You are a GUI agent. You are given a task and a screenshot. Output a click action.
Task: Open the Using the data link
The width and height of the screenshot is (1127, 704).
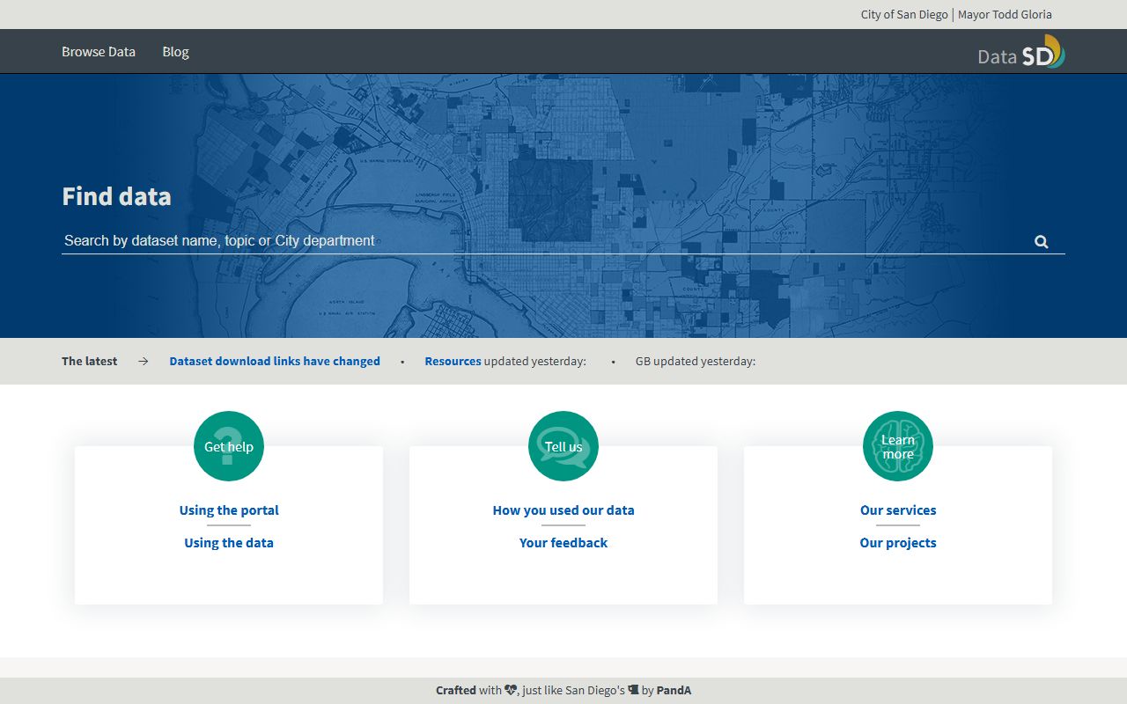(229, 543)
